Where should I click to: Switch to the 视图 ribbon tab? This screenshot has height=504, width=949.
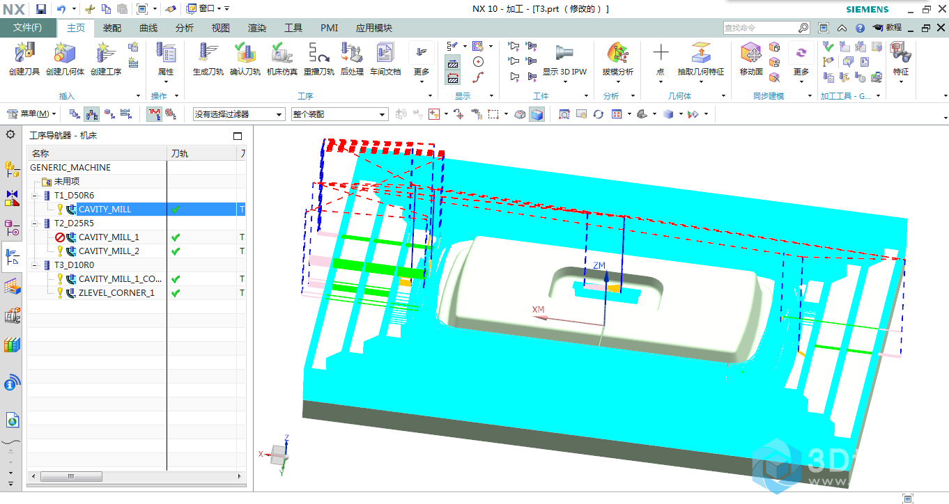(221, 28)
